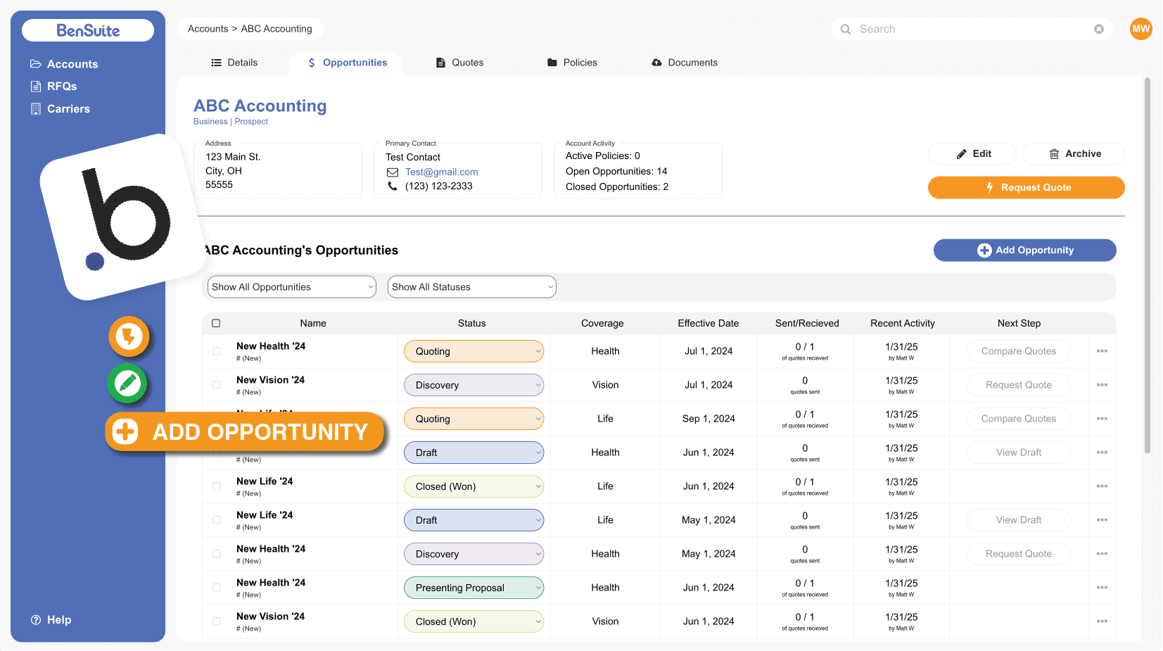The image size is (1163, 651).
Task: Open Accounts in the left sidebar
Action: point(64,64)
